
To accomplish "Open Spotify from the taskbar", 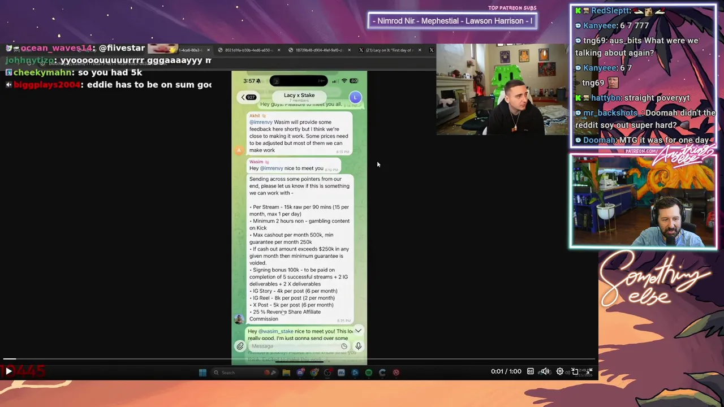I will (369, 373).
